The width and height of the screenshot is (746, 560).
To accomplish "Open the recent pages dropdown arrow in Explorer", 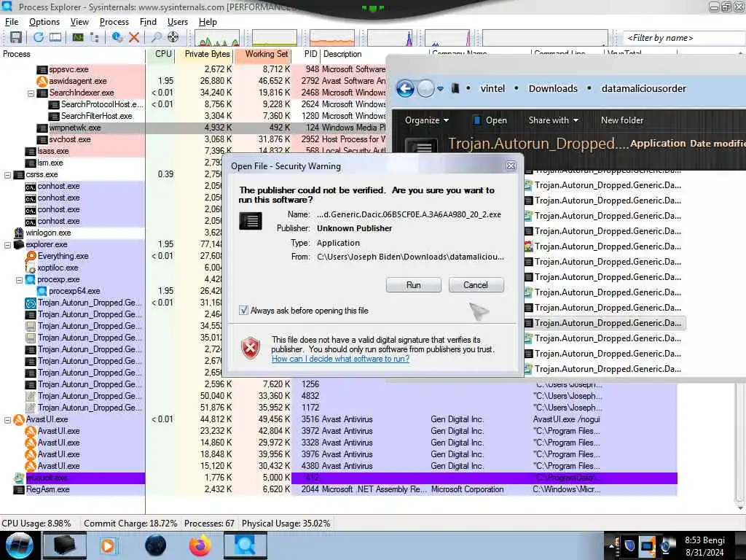I will (440, 88).
